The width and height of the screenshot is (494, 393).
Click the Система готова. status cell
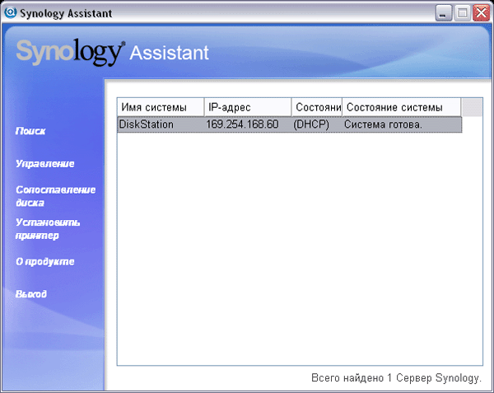click(x=383, y=124)
